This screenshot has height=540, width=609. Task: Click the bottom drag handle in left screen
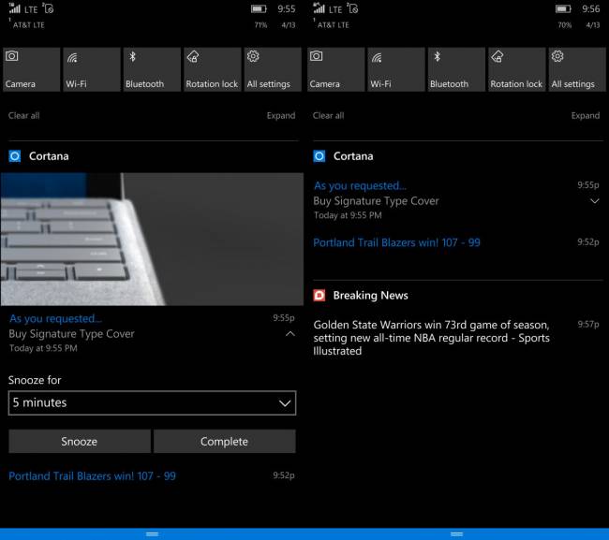click(152, 534)
